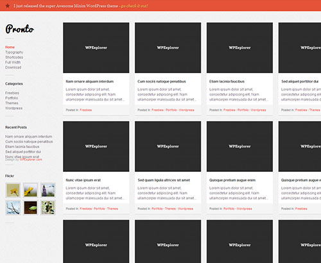The height and width of the screenshot is (263, 321).
Task: Select the Portfolio category in the sidebar
Action: point(12,98)
